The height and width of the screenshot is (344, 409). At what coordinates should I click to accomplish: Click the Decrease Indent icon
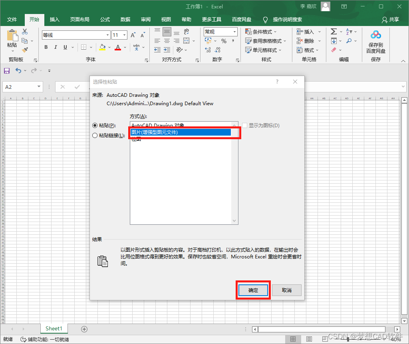point(157,50)
